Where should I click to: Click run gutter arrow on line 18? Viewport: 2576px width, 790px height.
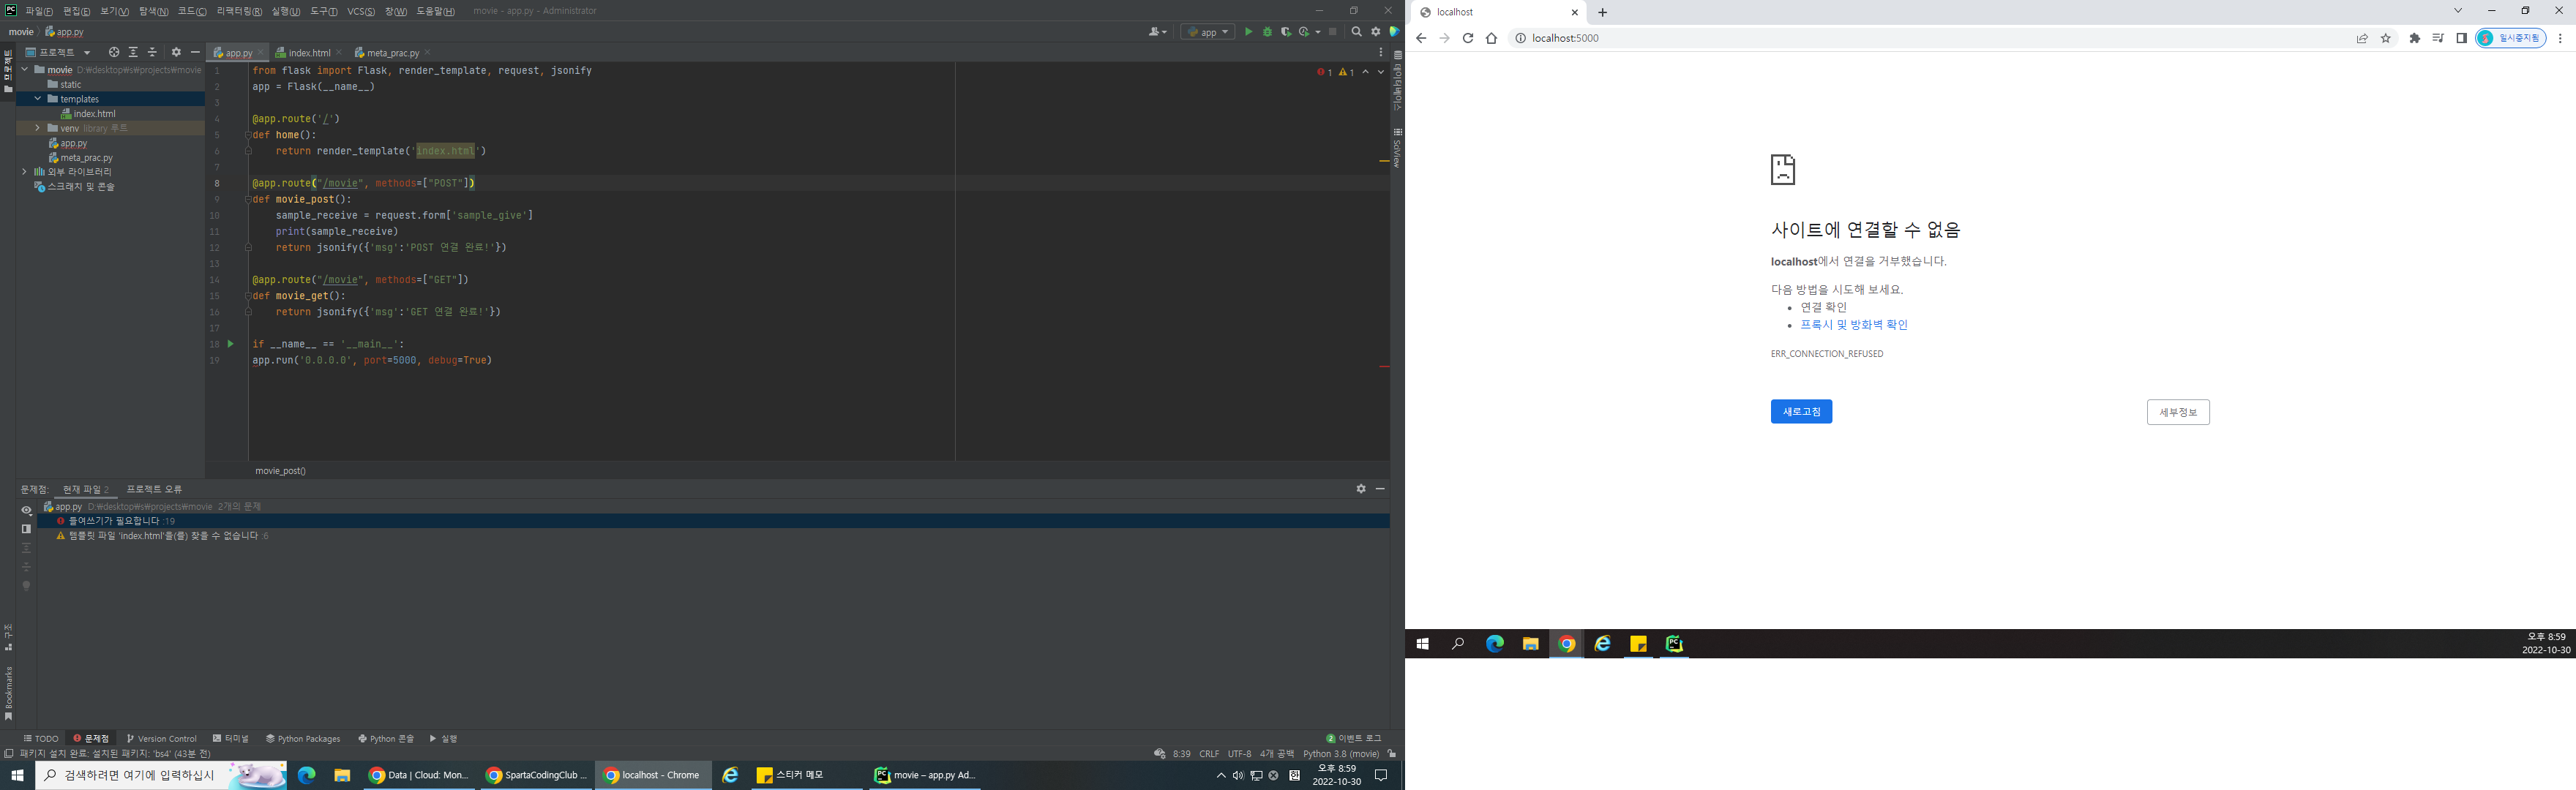(x=230, y=344)
